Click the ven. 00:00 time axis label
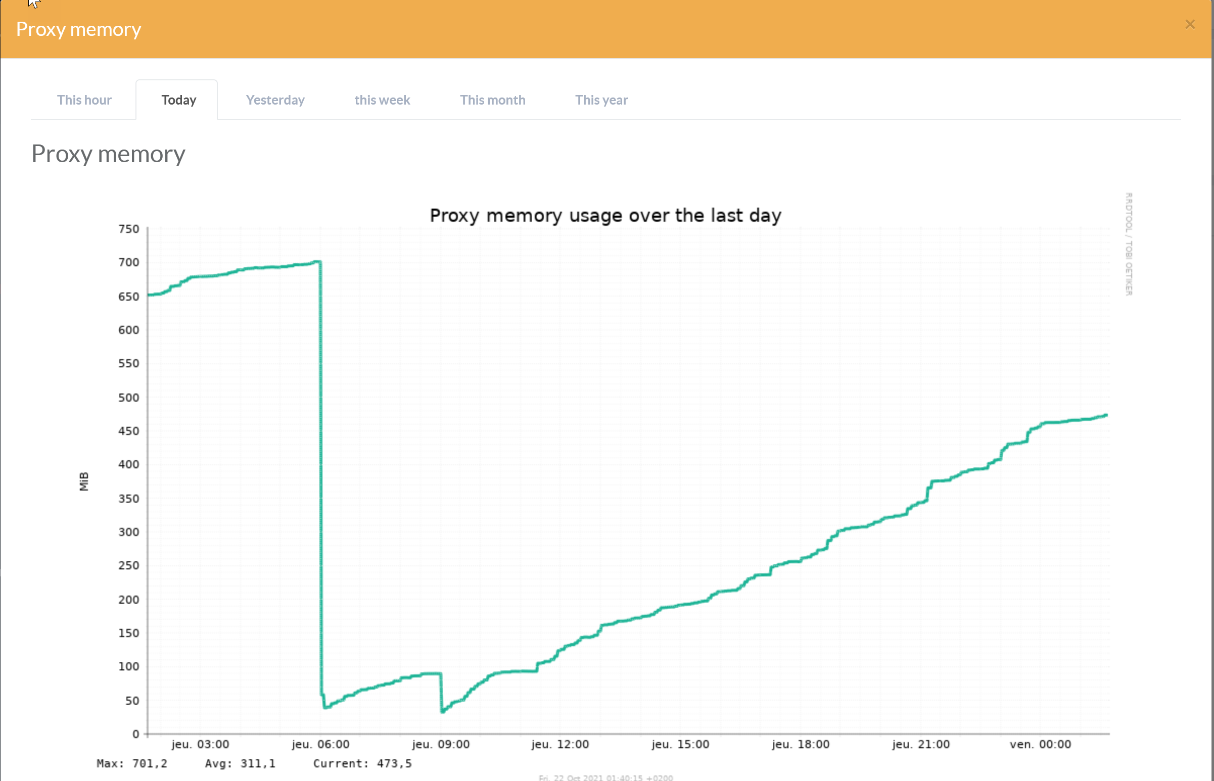The height and width of the screenshot is (781, 1214). (1040, 744)
